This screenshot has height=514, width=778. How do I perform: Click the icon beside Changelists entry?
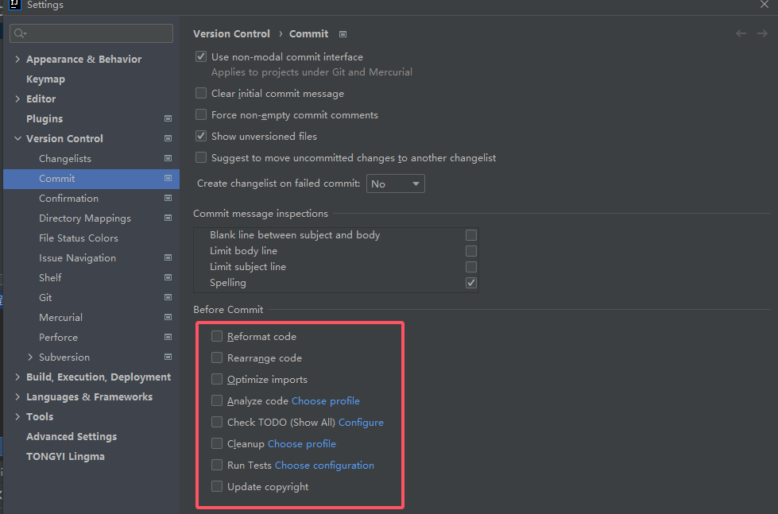tap(167, 158)
